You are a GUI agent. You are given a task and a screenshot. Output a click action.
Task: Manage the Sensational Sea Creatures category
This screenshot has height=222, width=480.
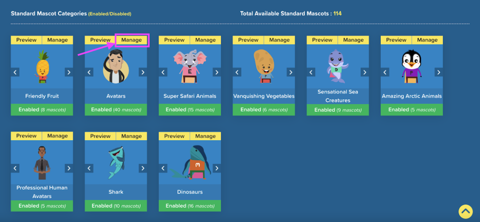[354, 40]
